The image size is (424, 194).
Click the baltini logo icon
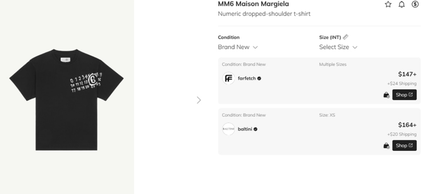pyautogui.click(x=228, y=129)
